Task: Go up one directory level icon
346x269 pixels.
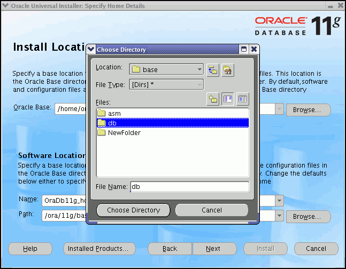Action: click(x=213, y=70)
